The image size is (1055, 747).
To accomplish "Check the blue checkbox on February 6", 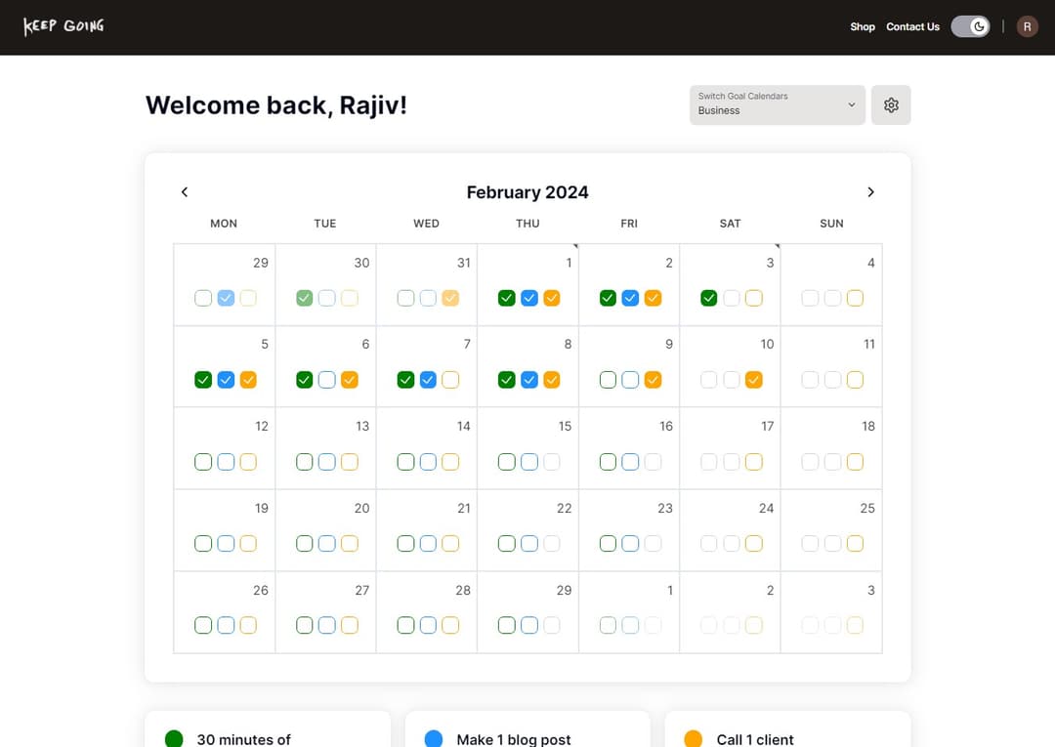I will tap(326, 380).
